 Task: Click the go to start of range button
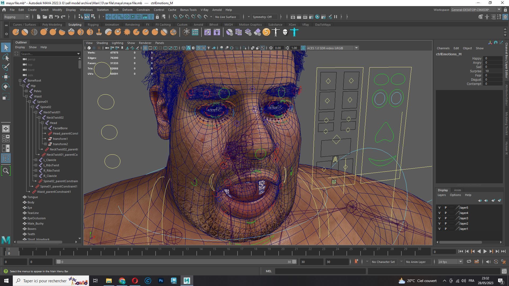[x=460, y=252]
